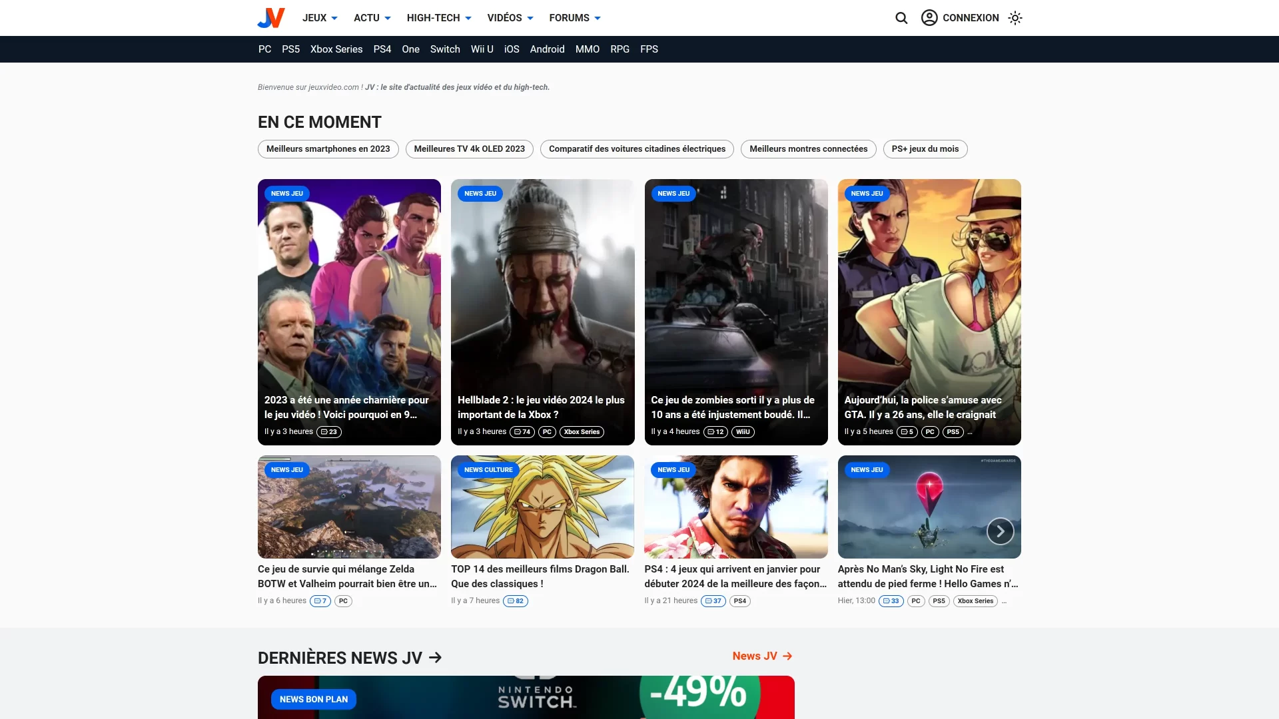
Task: Click the CONNEXION login link
Action: pos(971,18)
